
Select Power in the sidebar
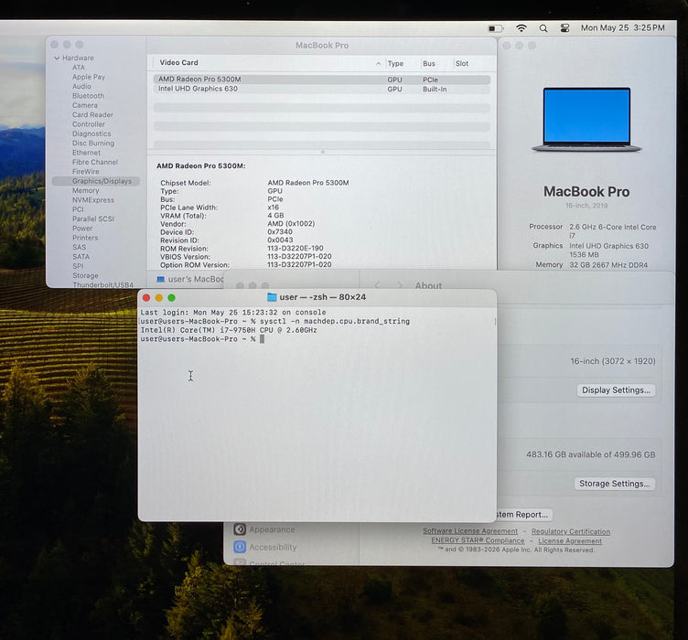click(x=82, y=229)
